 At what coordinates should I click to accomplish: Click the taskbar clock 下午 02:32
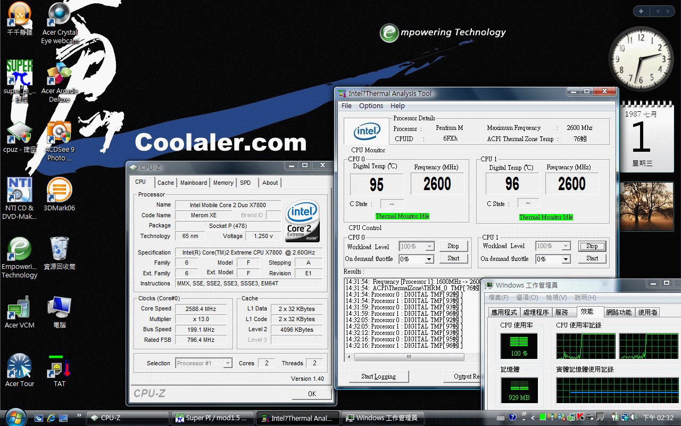(658, 418)
